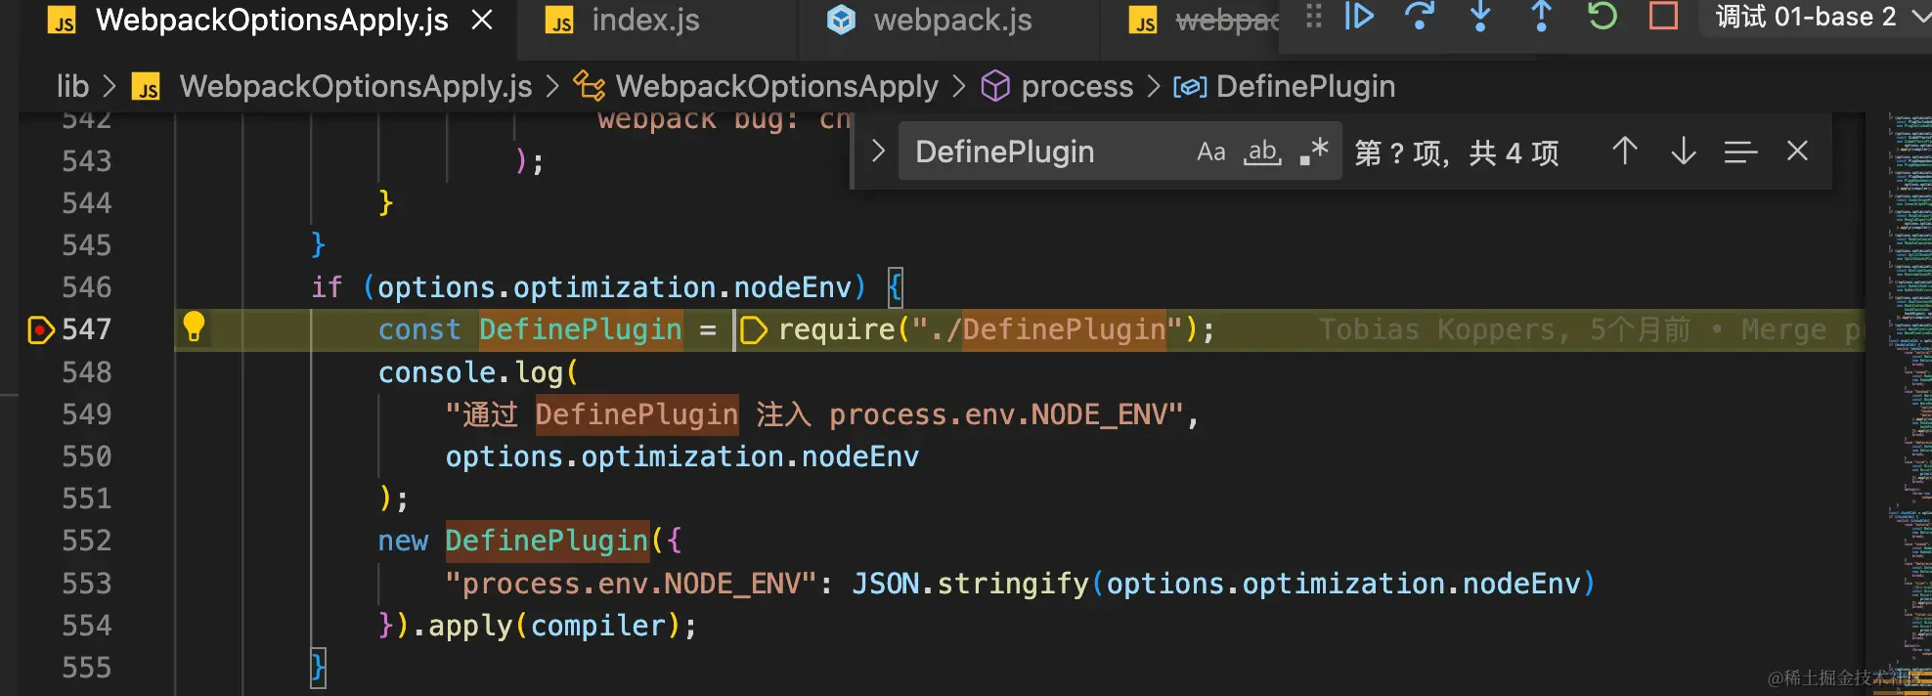Click the debug Continue button
The image size is (1932, 696).
click(1359, 17)
